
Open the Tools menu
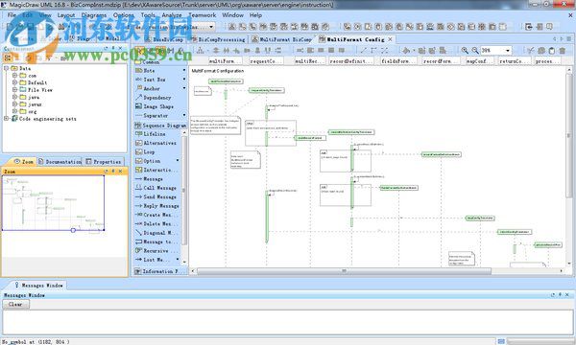pos(148,15)
